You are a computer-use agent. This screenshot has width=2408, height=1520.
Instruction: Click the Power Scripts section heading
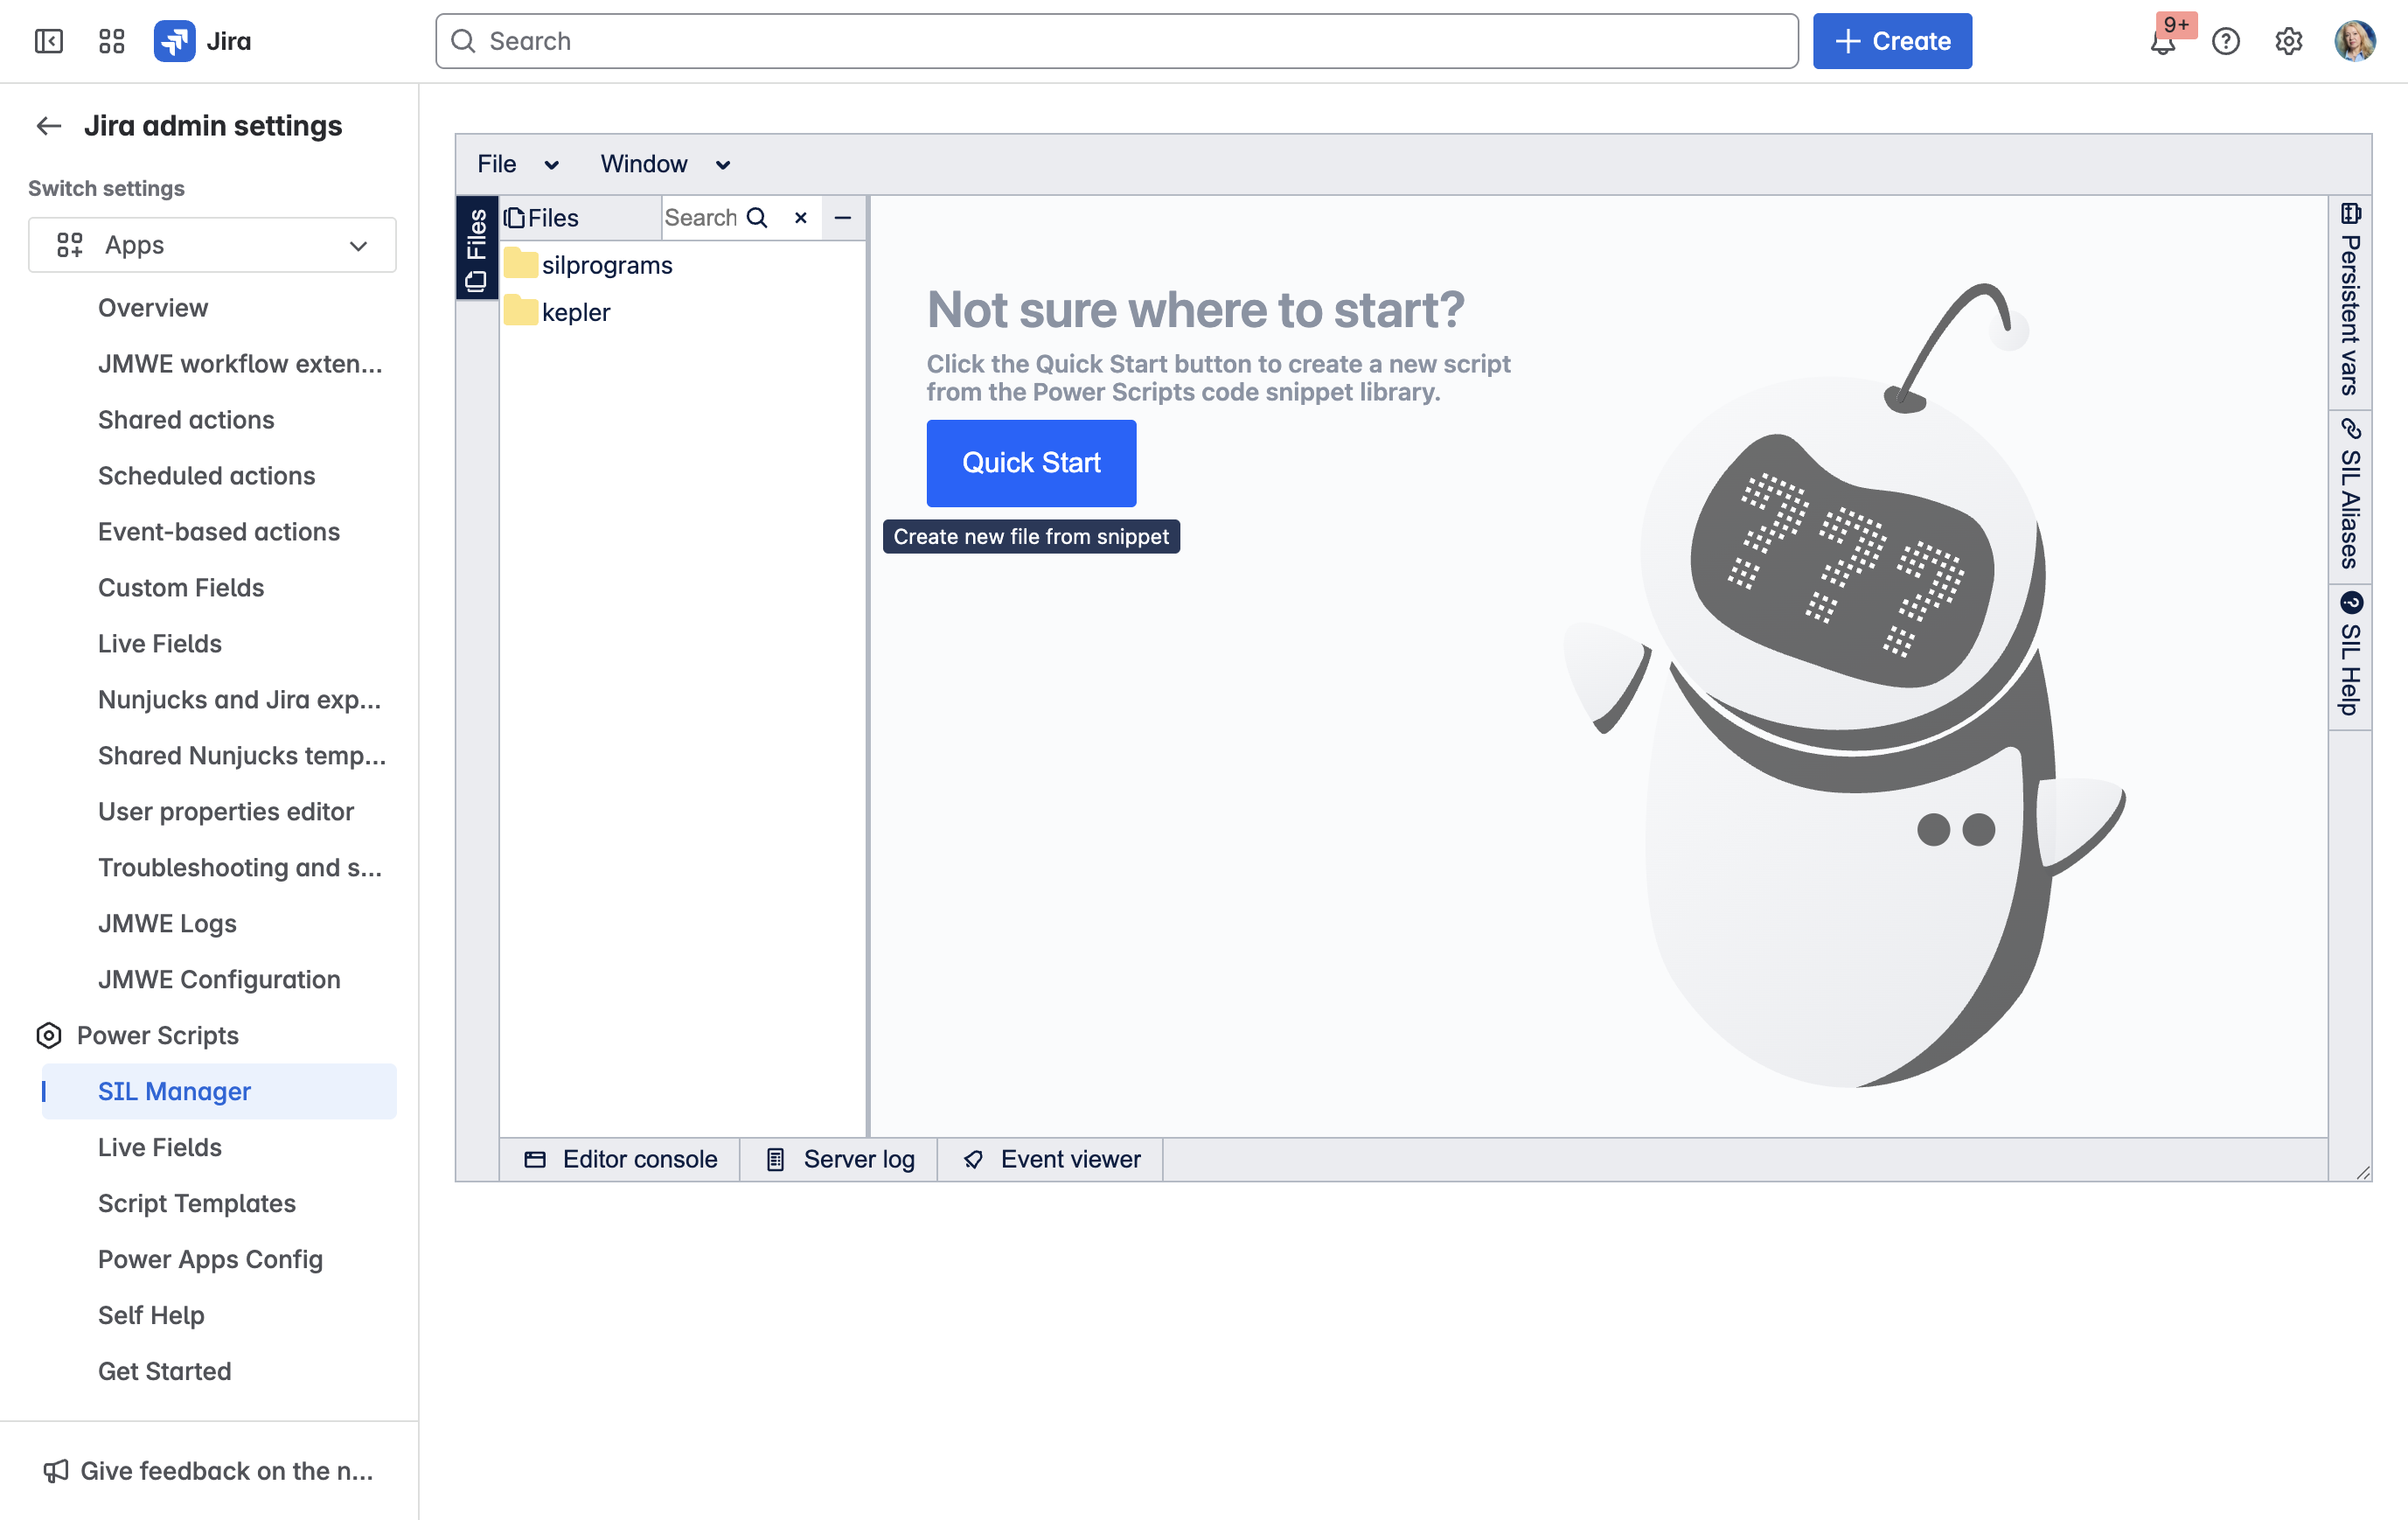coord(158,1035)
